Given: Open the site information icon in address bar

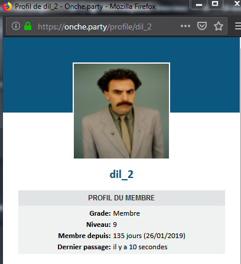Looking at the screenshot, I should click(16, 26).
